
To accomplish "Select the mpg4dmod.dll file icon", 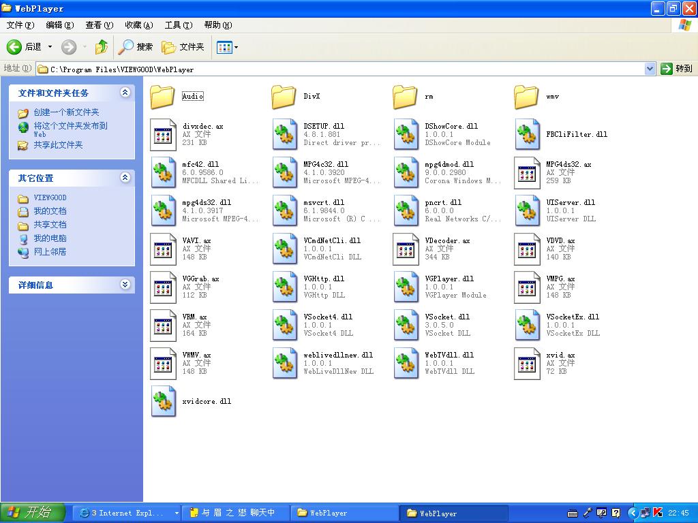I will (406, 172).
